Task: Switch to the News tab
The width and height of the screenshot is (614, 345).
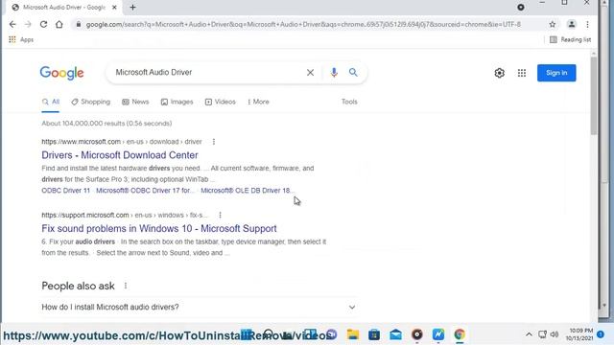Action: [135, 102]
